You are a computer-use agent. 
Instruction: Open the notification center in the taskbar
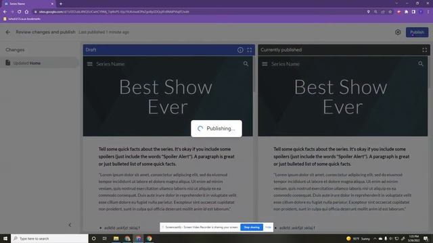[x=426, y=238]
